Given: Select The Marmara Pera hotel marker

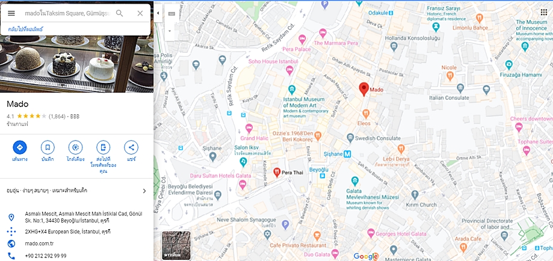Looking at the screenshot, I should [323, 34].
